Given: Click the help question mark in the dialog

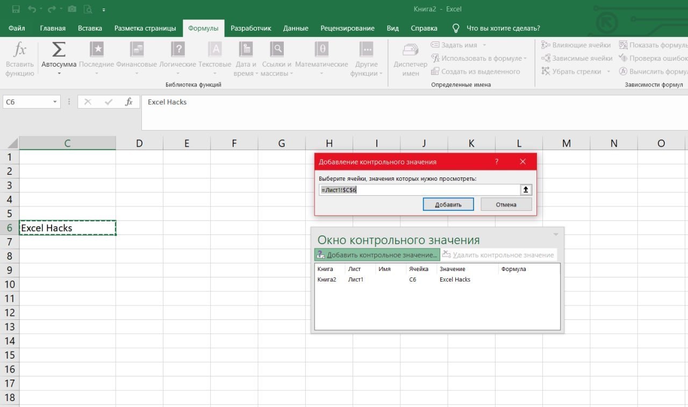Looking at the screenshot, I should click(496, 161).
